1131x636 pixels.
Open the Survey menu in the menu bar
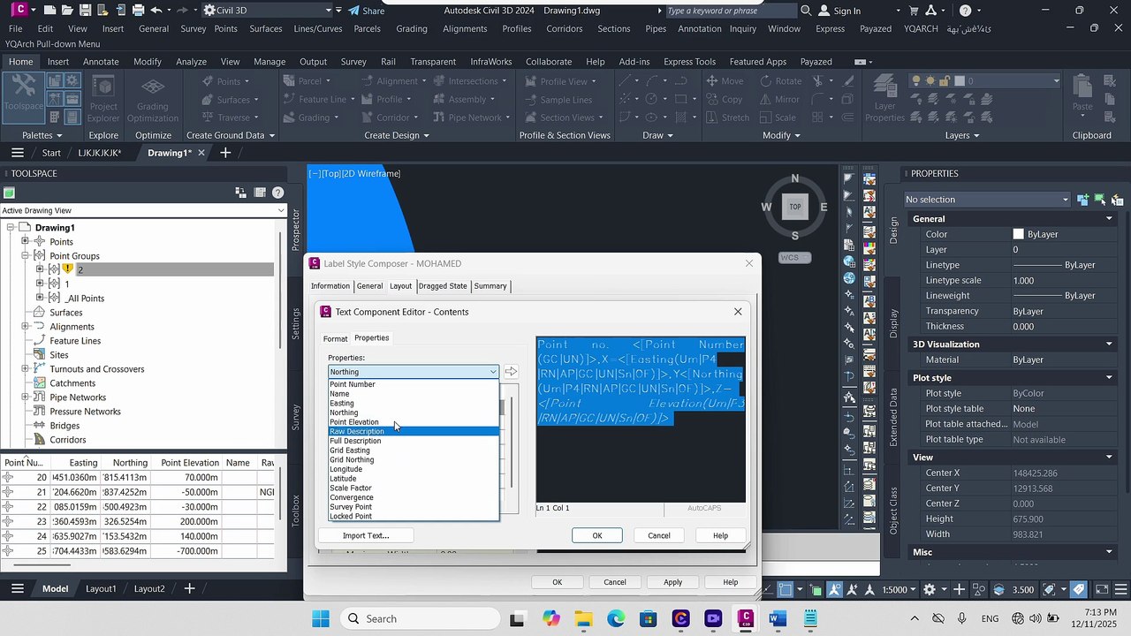coord(193,28)
